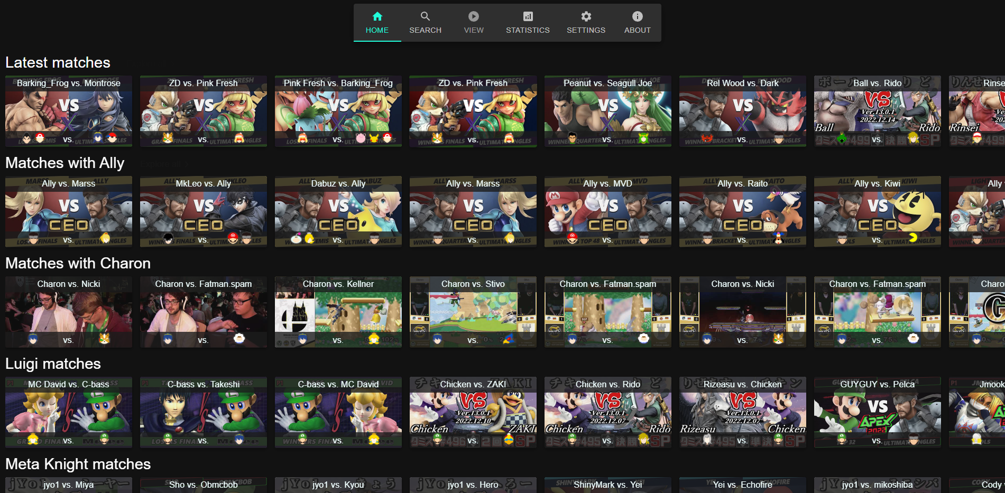Click the Settings gear icon

point(586,16)
